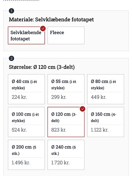Viewport: 132px width, 176px height.
Task: Click the Størrelse section heading
Action: [x=42, y=67]
